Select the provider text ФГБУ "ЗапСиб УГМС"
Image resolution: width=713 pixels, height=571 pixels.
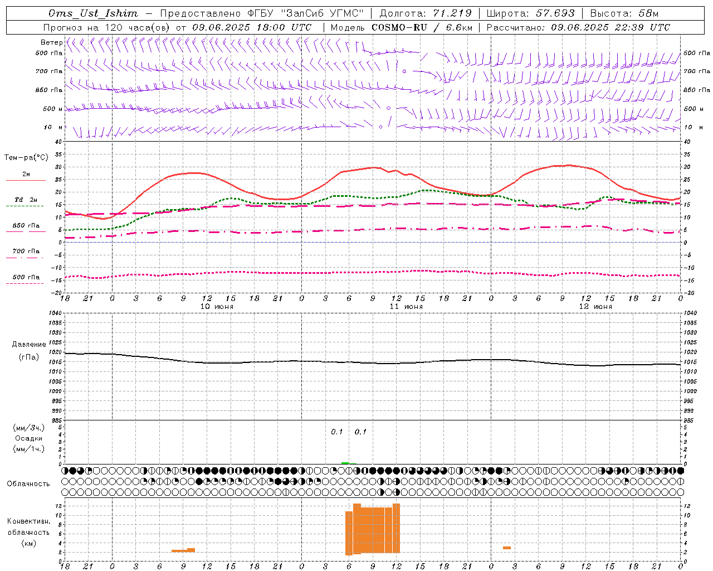[x=305, y=13]
